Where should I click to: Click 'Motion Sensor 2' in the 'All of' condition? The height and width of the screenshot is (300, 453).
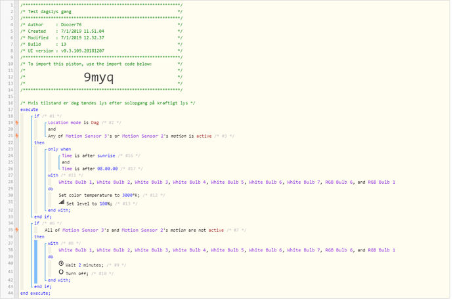tap(143, 230)
